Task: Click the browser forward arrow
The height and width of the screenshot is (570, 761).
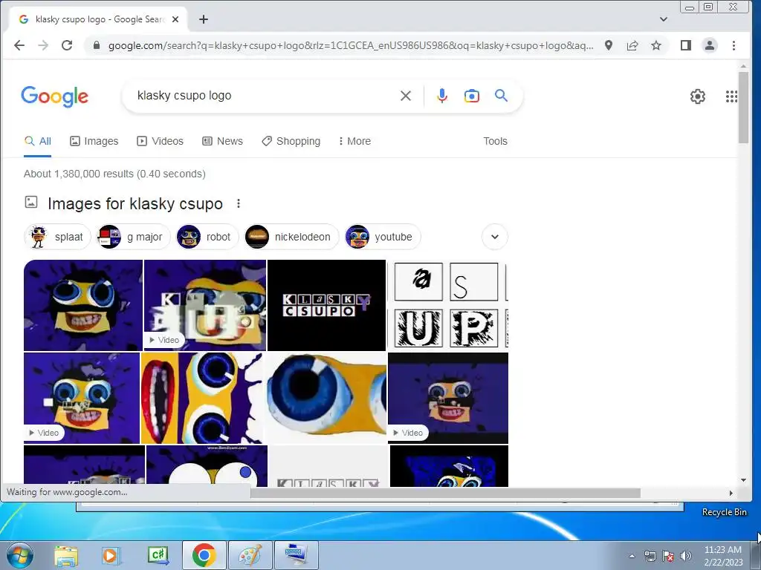Action: pyautogui.click(x=43, y=45)
